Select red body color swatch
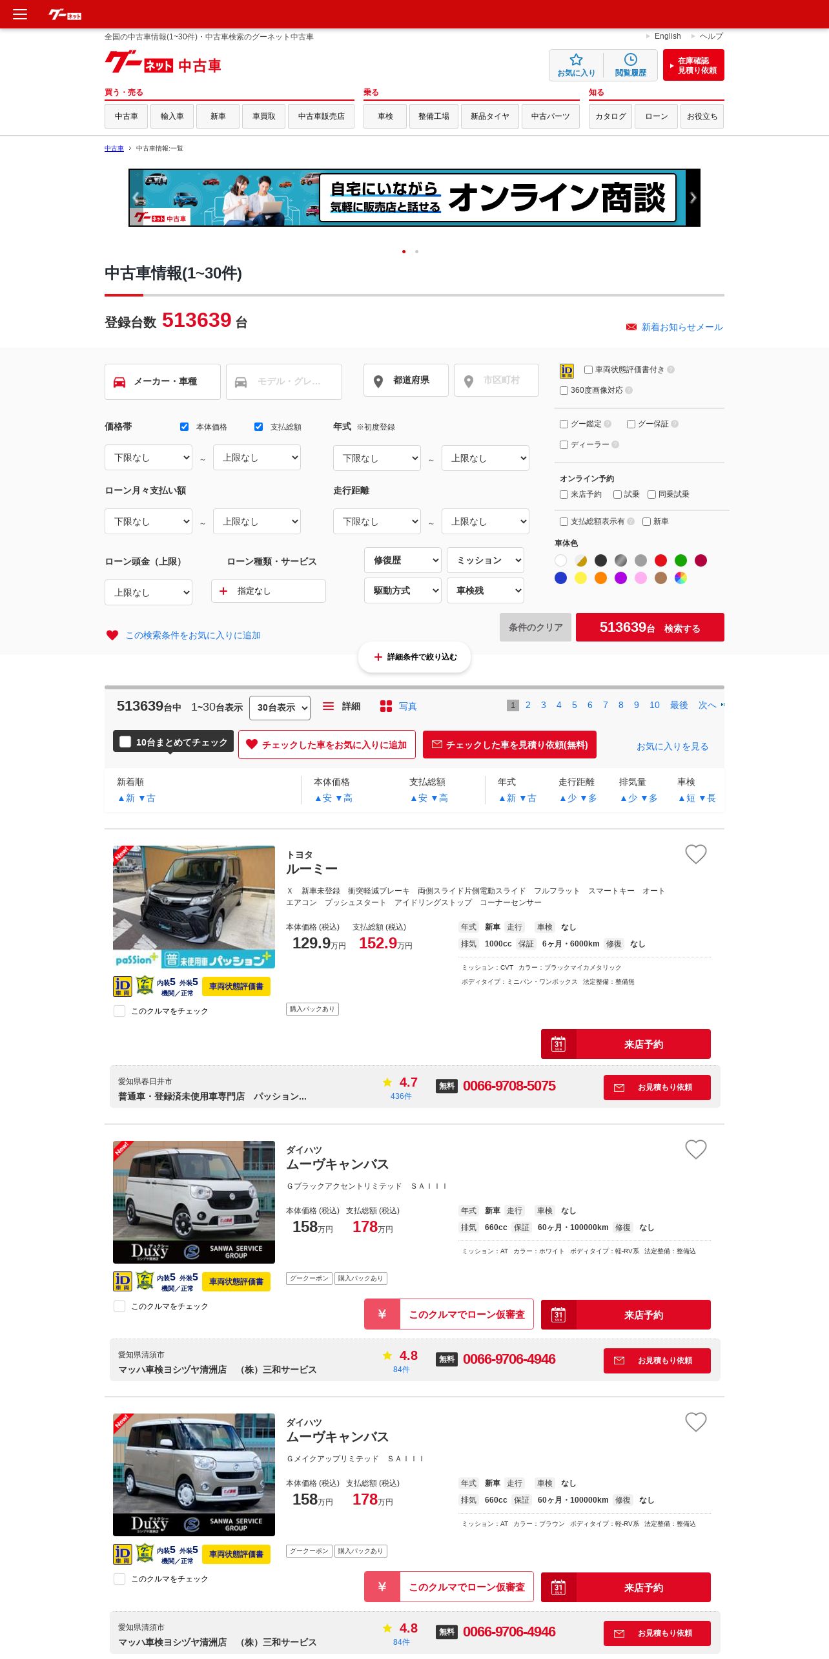The width and height of the screenshot is (829, 1659). [660, 560]
